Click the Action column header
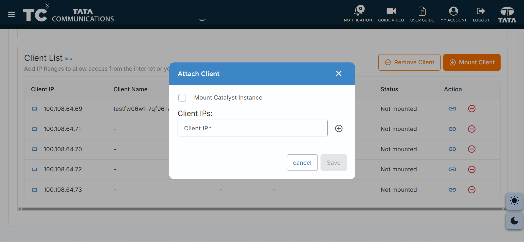524x242 pixels. pyautogui.click(x=453, y=89)
